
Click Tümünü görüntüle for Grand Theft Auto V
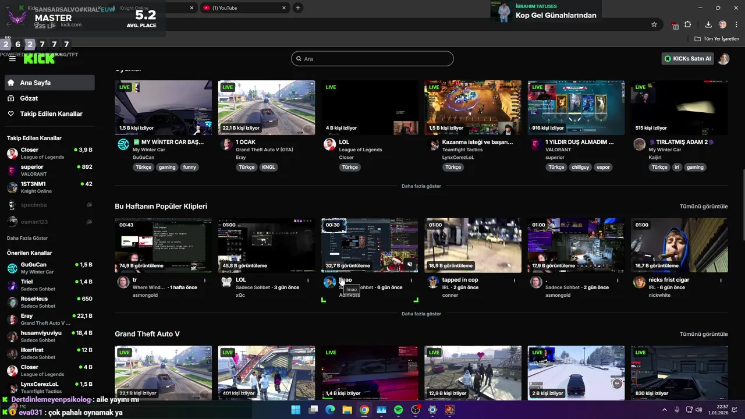click(x=704, y=334)
